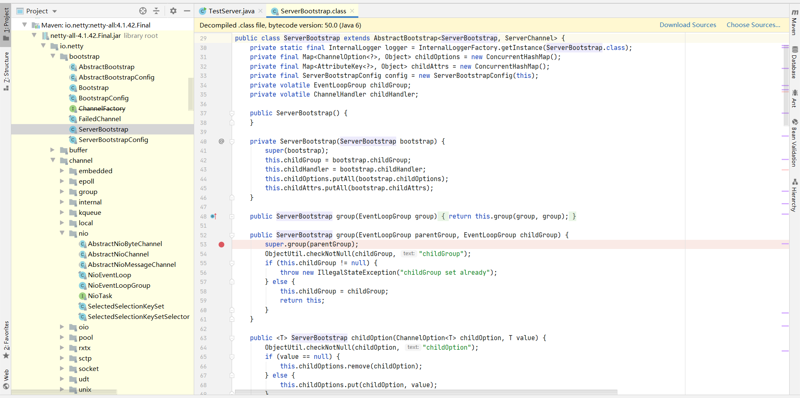
Task: Click Choose Sources... link
Action: point(753,25)
